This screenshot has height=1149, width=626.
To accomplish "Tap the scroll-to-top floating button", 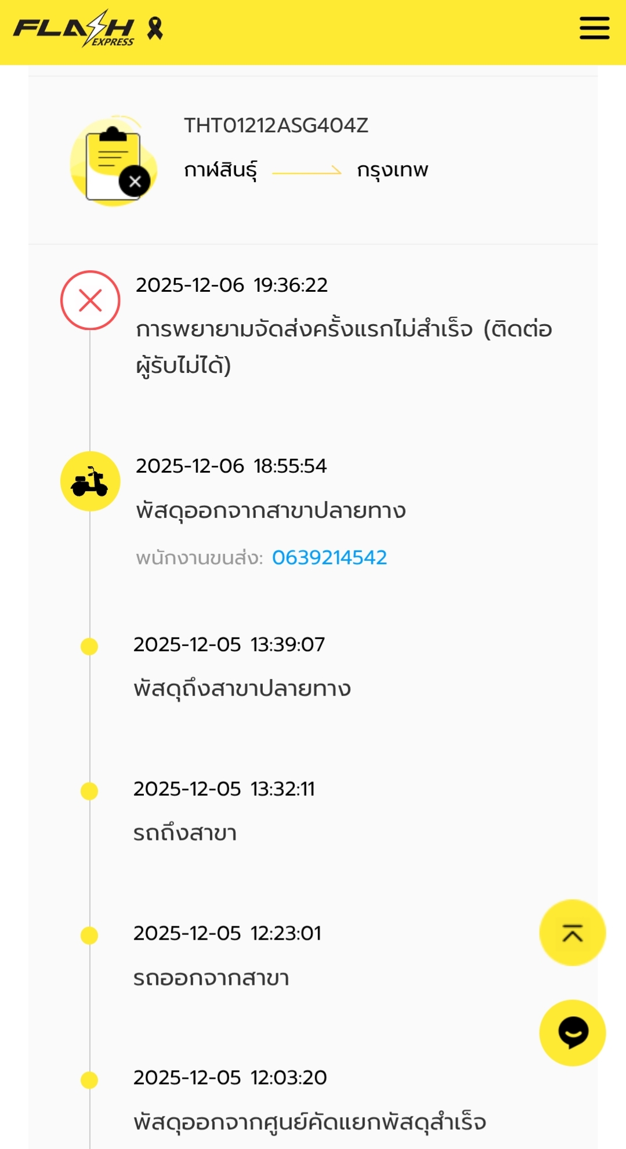I will (x=572, y=933).
